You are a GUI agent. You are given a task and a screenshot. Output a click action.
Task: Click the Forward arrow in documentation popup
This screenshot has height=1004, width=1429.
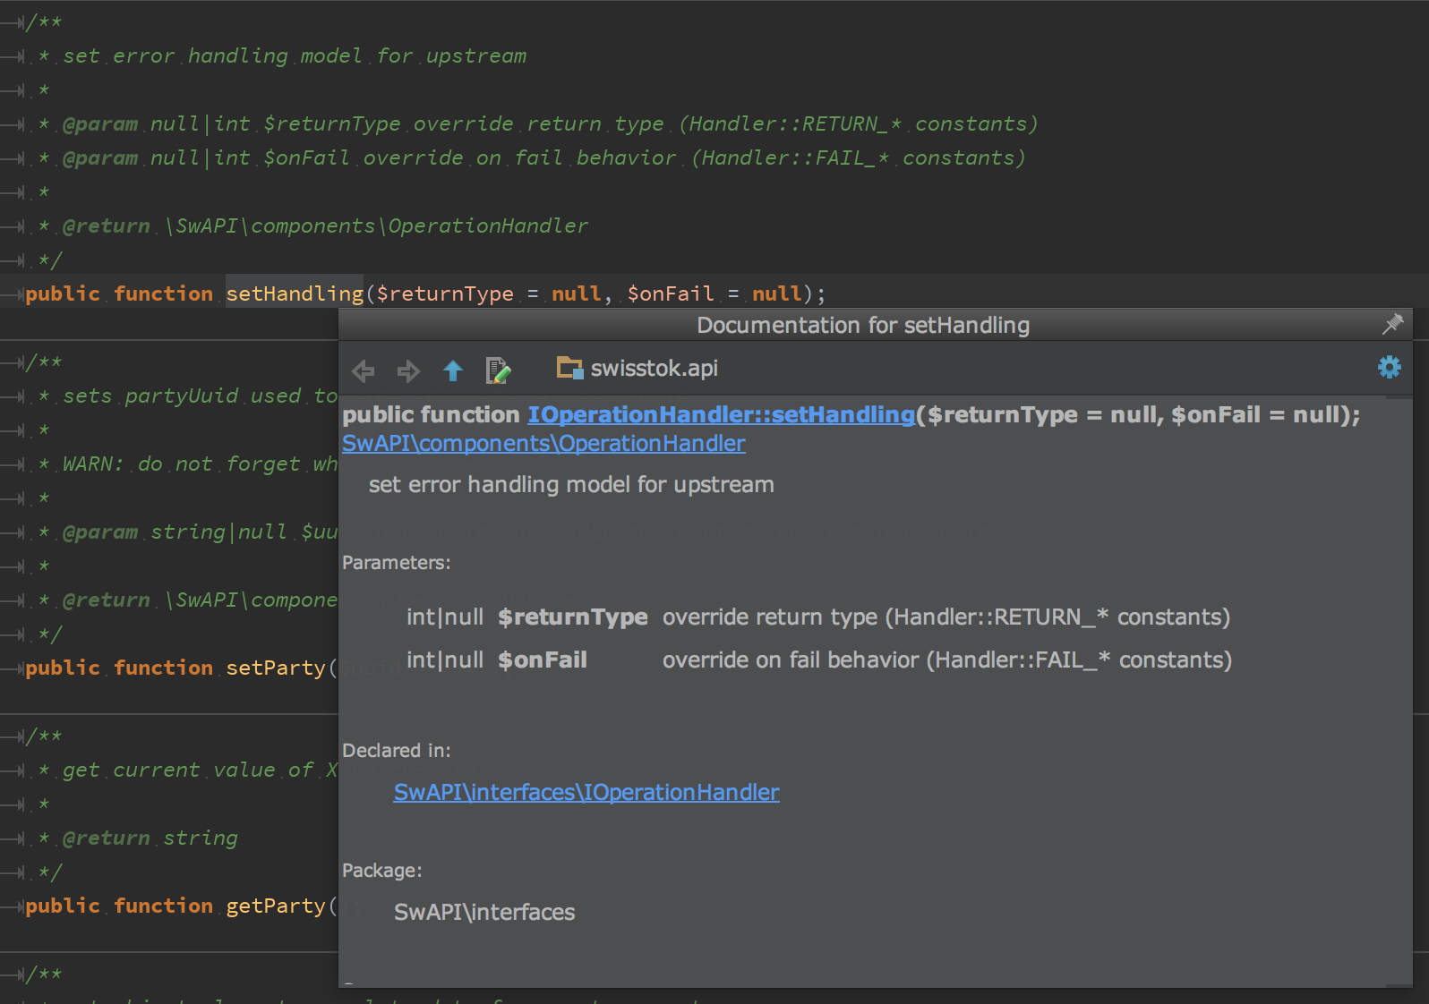point(408,370)
